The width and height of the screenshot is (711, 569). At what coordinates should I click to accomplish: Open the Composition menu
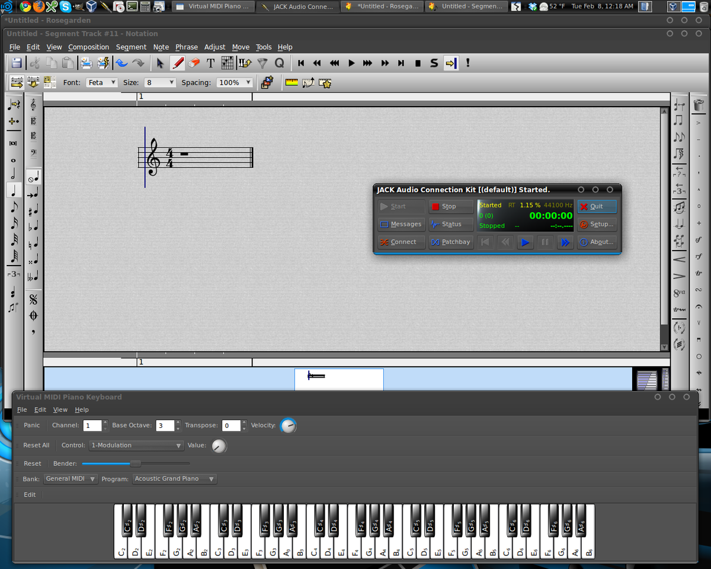point(88,47)
